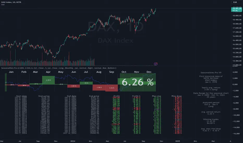Click the Oct 7, 2024 start date cell
The width and height of the screenshot is (243, 143).
(x=21, y=133)
